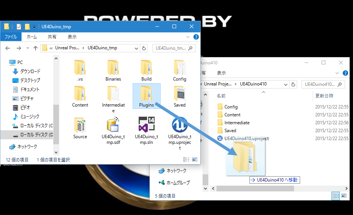Open the Binaries folder
Screen dimensions: 353x215
point(113,70)
